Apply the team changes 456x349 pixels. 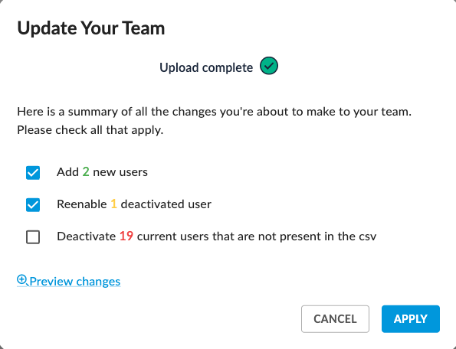[x=411, y=319]
